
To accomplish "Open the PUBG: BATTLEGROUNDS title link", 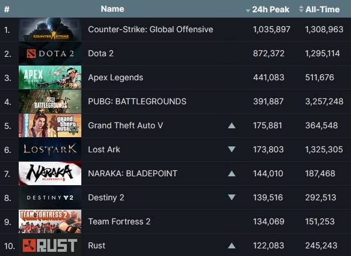I will (x=137, y=102).
